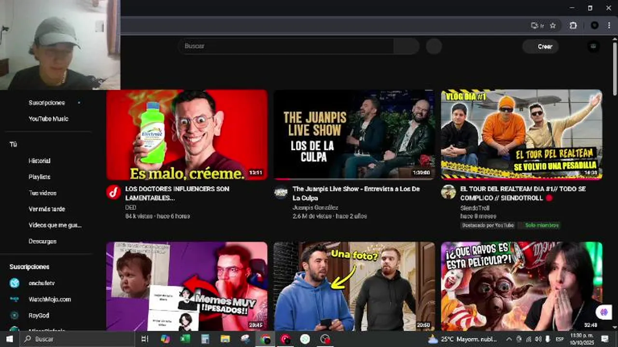Open the enchufetv subscription name
This screenshot has width=618, height=347.
point(42,283)
